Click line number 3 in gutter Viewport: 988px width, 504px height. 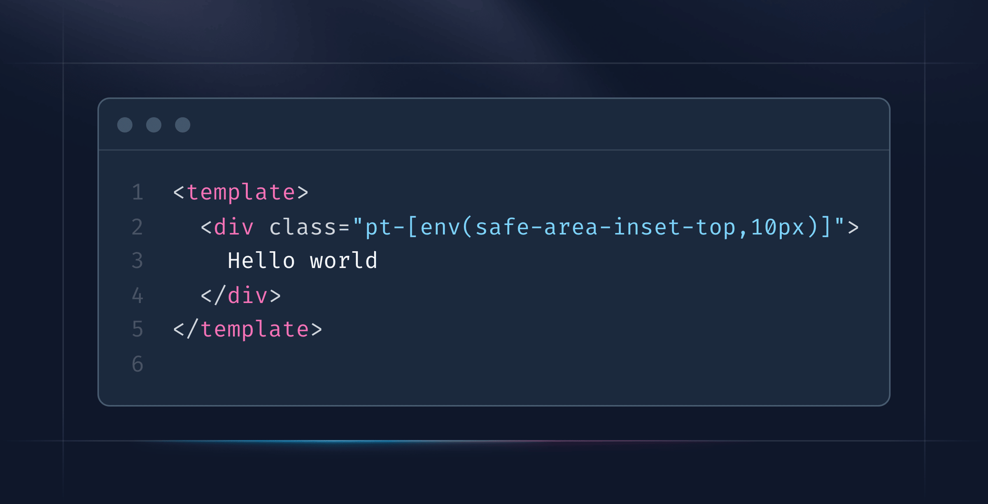pyautogui.click(x=137, y=261)
